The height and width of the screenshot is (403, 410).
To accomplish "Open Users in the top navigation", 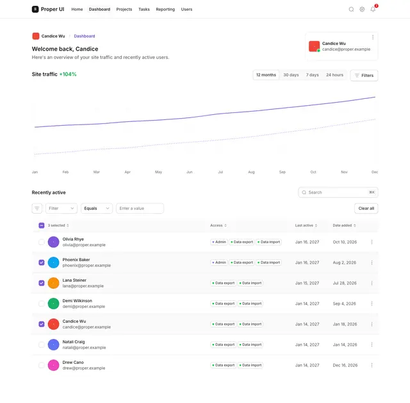I will [186, 10].
